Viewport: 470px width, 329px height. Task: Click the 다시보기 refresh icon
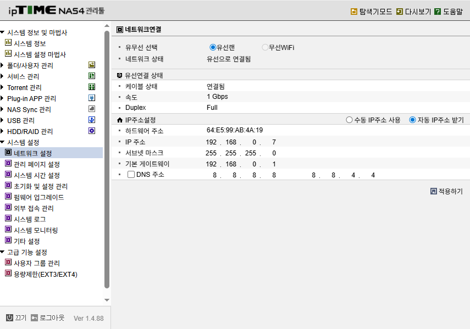click(399, 12)
